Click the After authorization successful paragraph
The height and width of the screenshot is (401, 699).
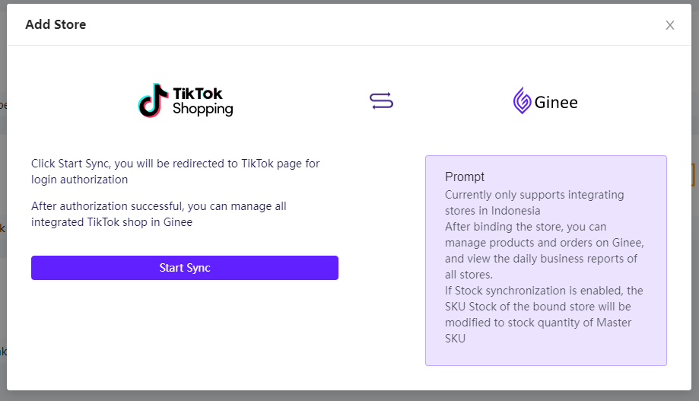tap(159, 214)
